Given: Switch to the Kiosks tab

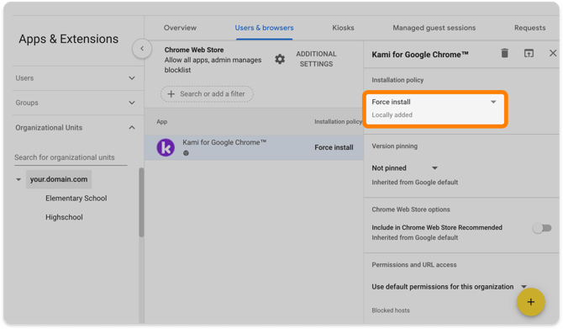Looking at the screenshot, I should (x=343, y=28).
